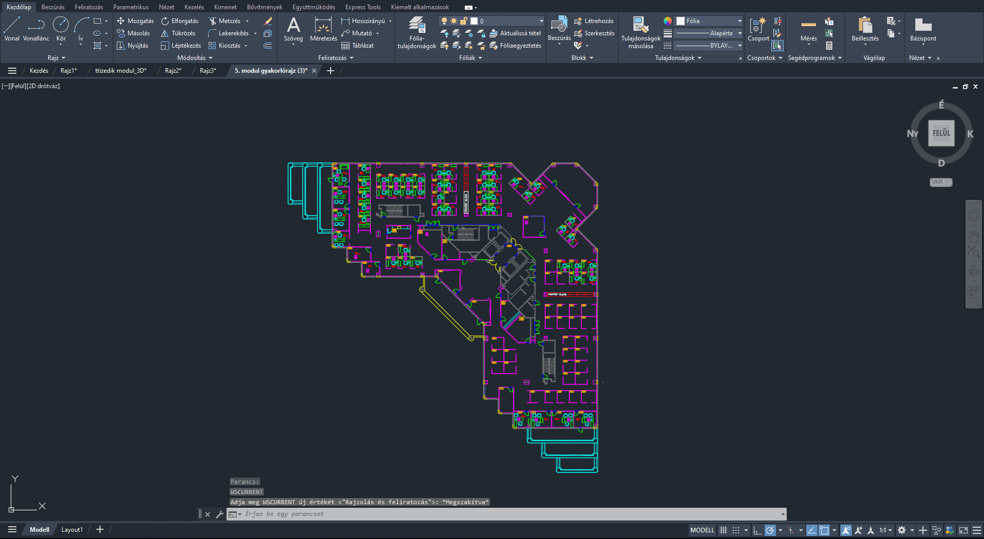Click Szerkesztés block editor
The width and height of the screenshot is (984, 539).
click(x=594, y=33)
